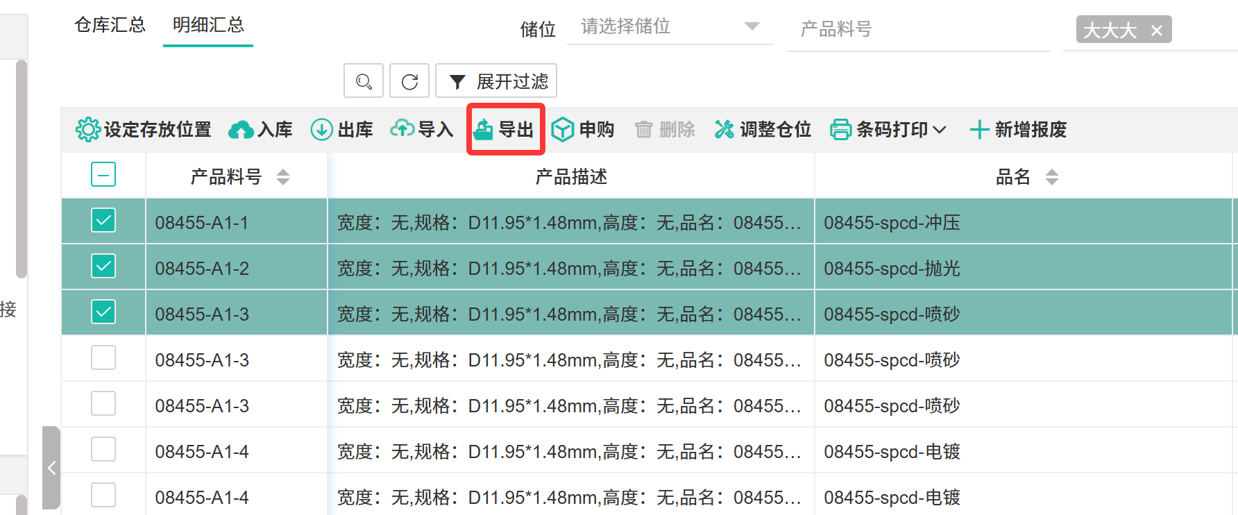This screenshot has width=1238, height=515.
Task: Click the 出库 download icon
Action: pos(321,130)
